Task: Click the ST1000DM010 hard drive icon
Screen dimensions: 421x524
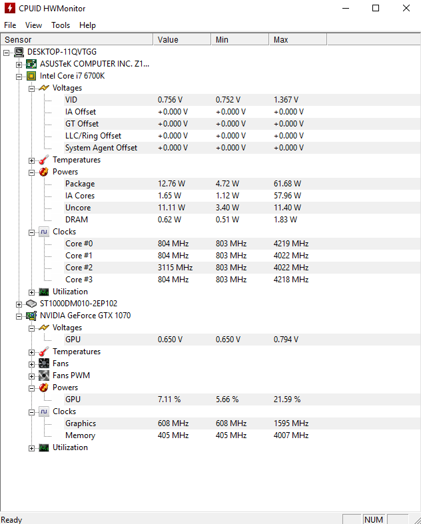Action: point(31,304)
